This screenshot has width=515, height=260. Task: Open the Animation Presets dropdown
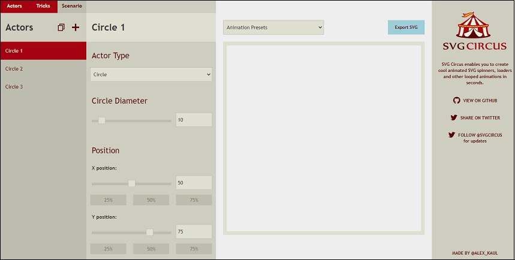273,28
